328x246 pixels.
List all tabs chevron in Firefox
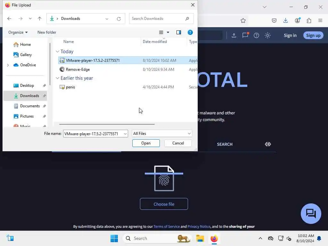(265, 7)
